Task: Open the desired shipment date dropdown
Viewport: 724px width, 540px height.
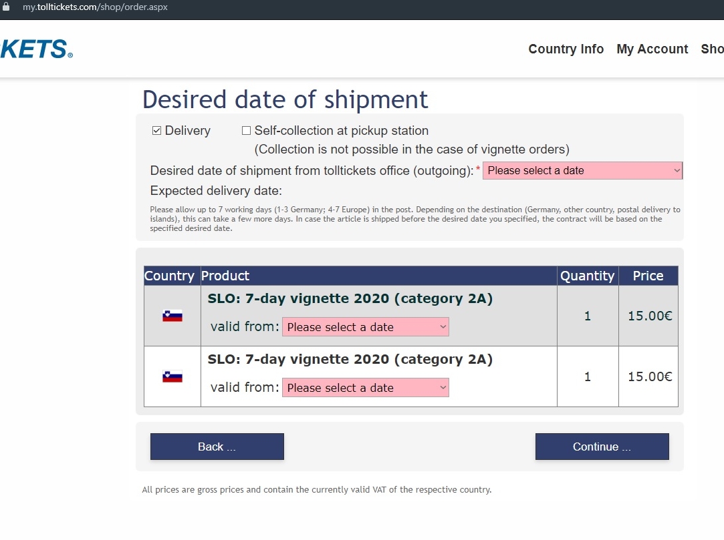Action: pyautogui.click(x=582, y=171)
